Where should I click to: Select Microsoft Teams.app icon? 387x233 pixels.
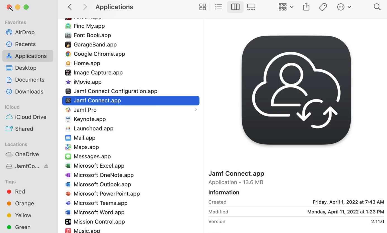pyautogui.click(x=68, y=203)
